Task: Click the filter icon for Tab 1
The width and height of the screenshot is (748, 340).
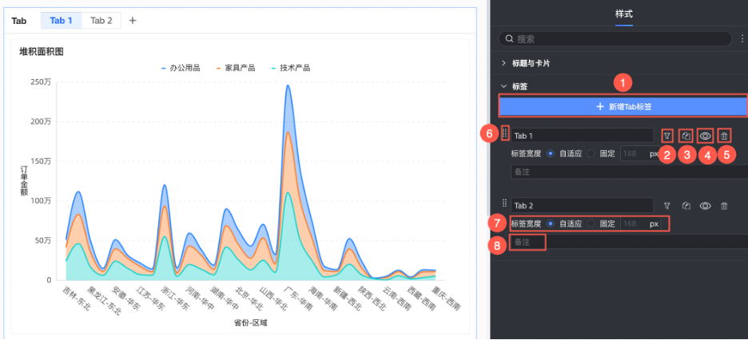Action: [666, 136]
